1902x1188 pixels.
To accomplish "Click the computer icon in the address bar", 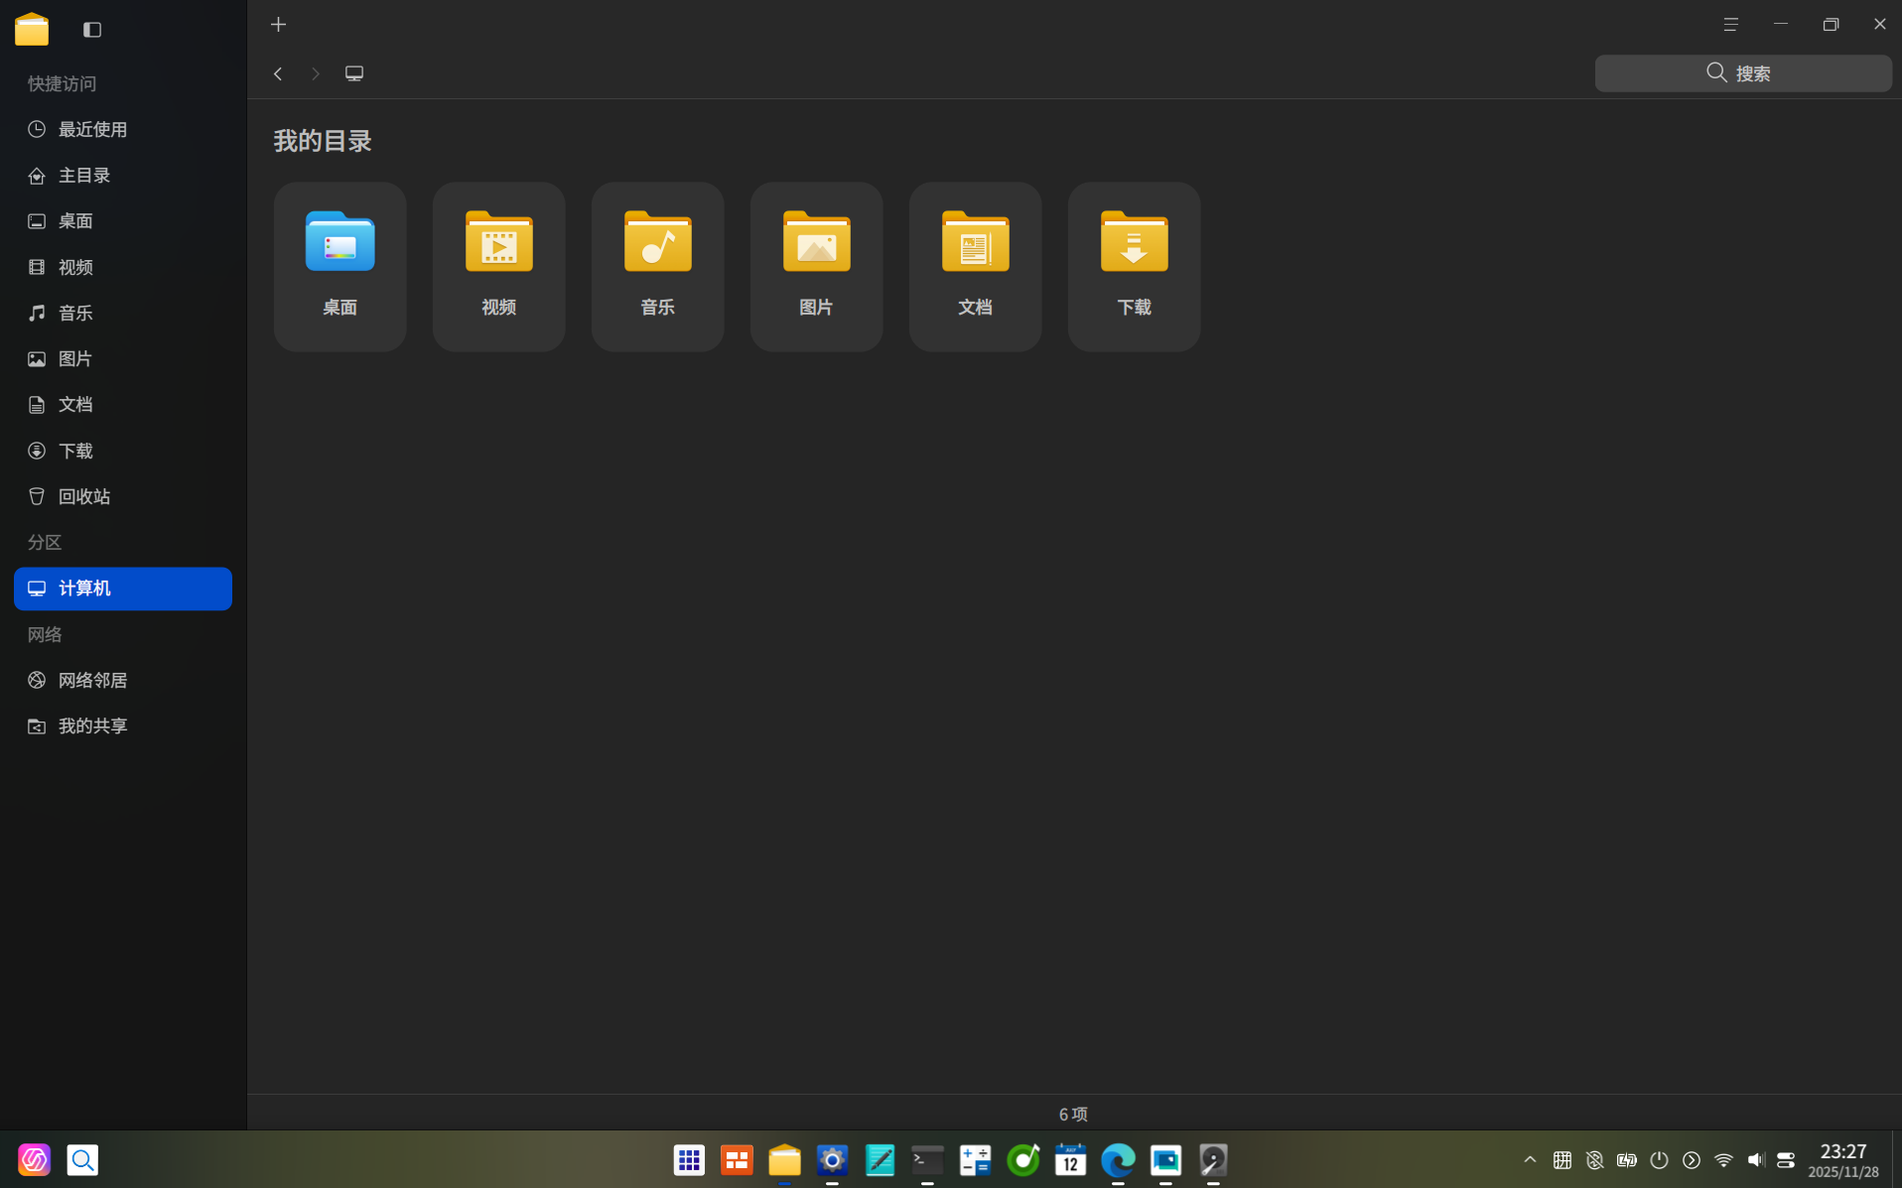I will 354,73.
